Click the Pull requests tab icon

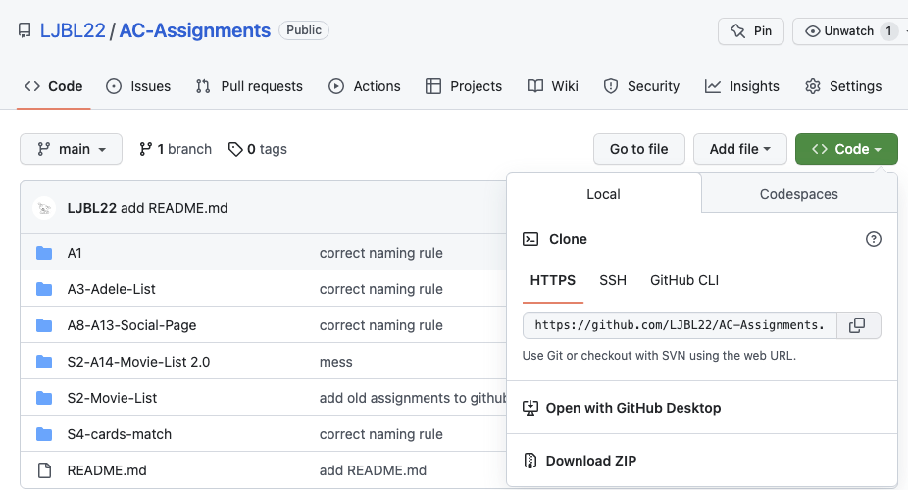pyautogui.click(x=203, y=86)
